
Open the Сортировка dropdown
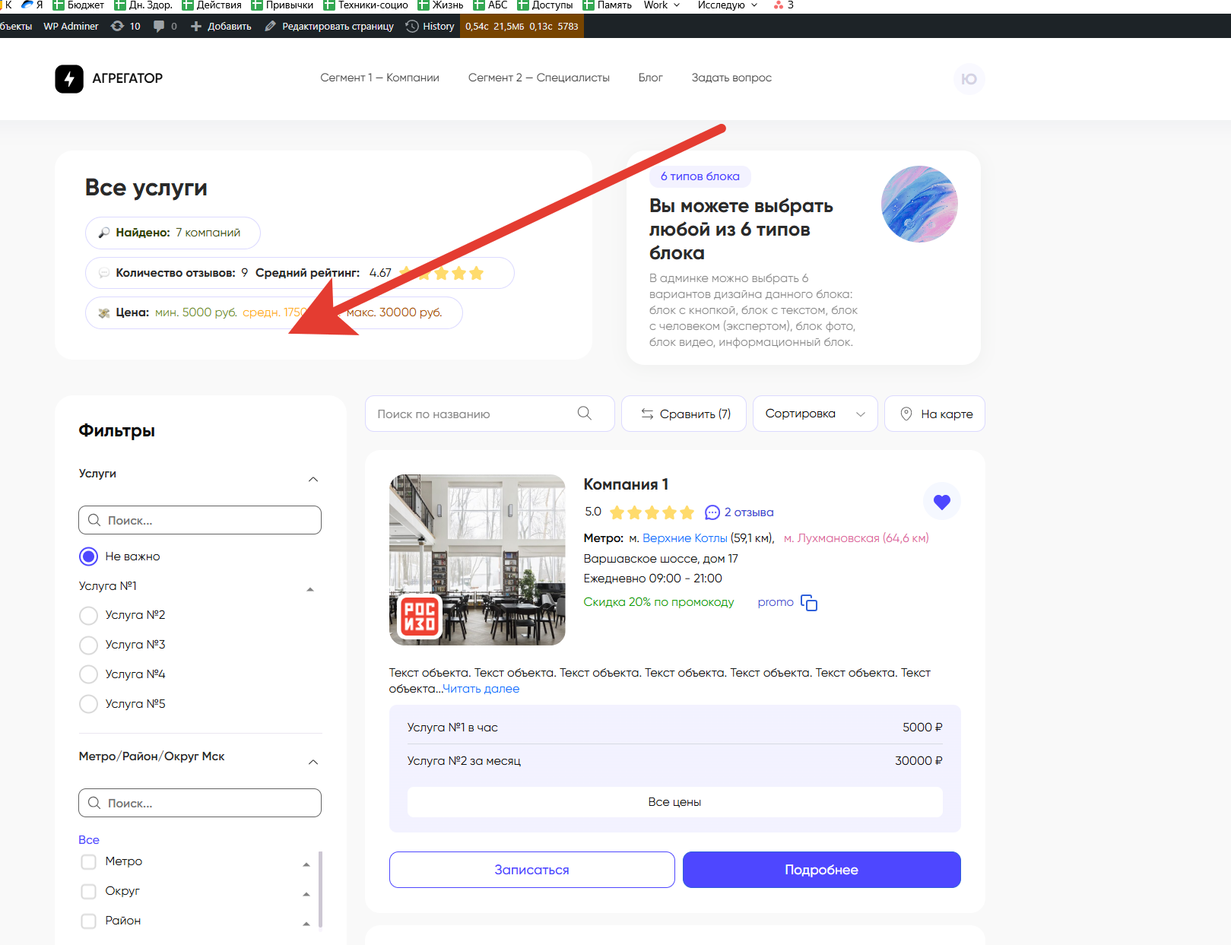pyautogui.click(x=814, y=414)
